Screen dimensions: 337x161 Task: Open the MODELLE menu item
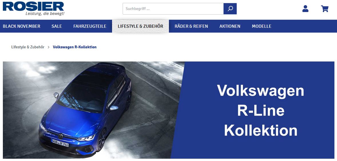[262, 26]
